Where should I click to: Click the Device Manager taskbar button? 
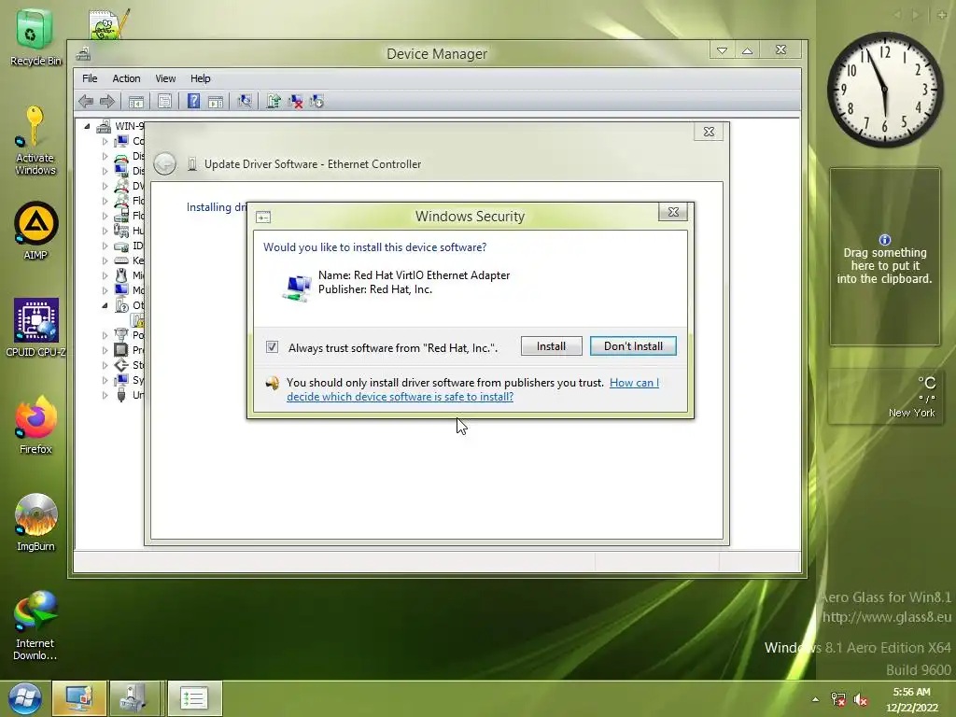click(134, 698)
